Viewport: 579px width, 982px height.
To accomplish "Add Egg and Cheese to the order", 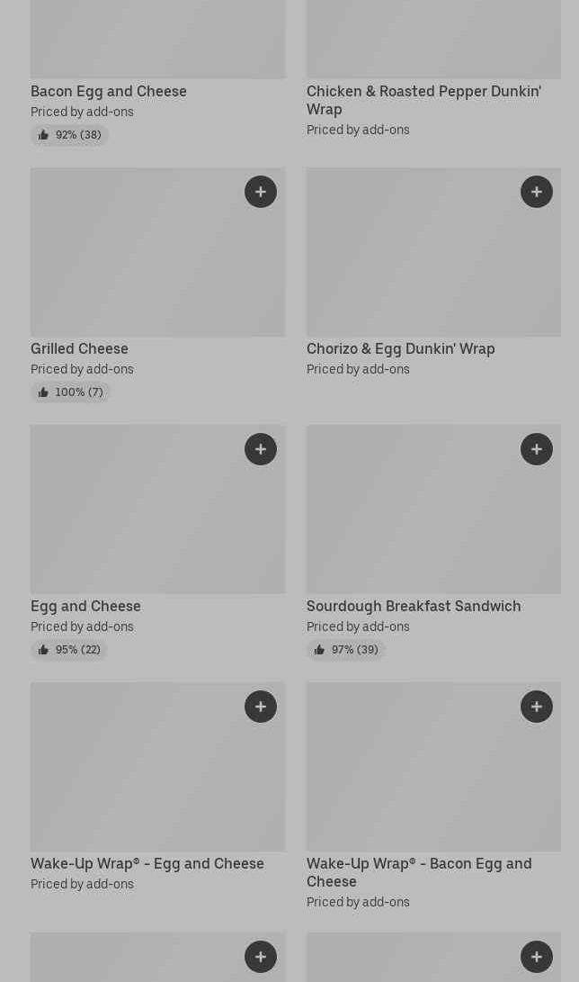I will pos(261,449).
